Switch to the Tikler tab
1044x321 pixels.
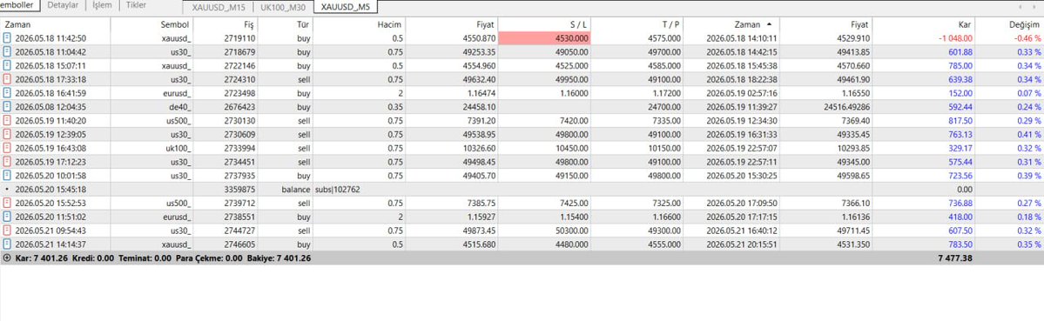(x=137, y=5)
